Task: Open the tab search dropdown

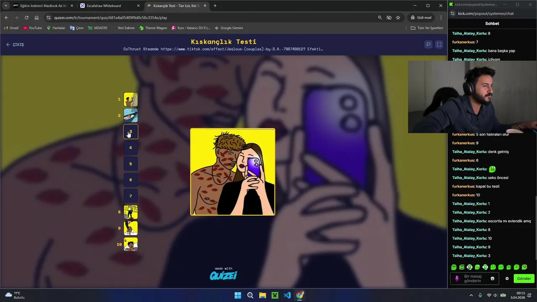Action: [5, 6]
